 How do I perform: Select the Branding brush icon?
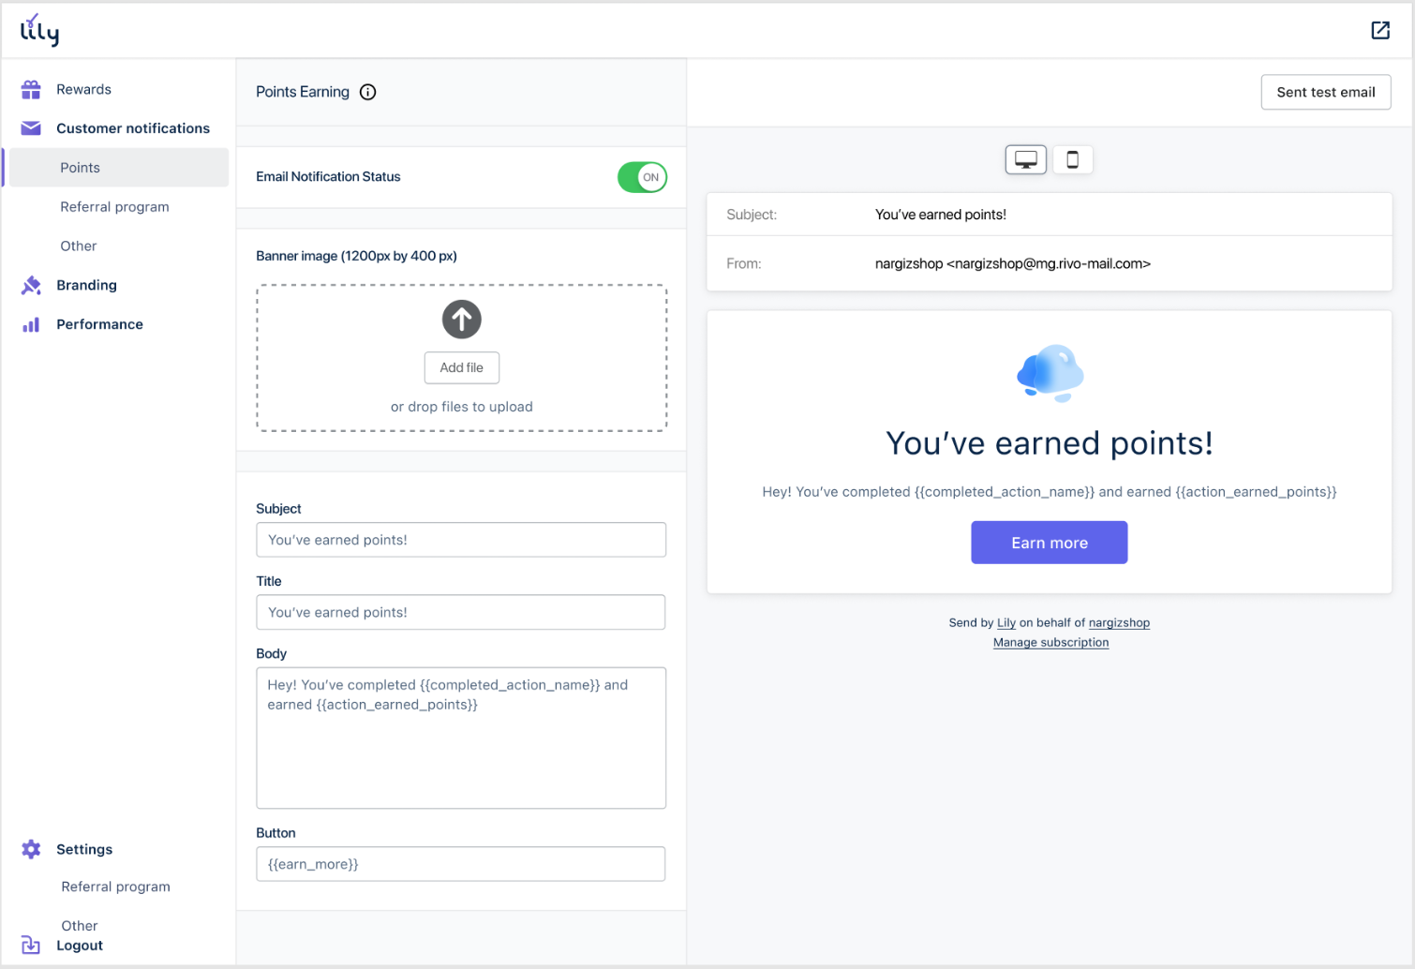pos(31,285)
